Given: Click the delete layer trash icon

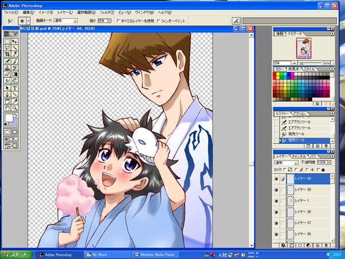Looking at the screenshot, I should pyautogui.click(x=326, y=245).
